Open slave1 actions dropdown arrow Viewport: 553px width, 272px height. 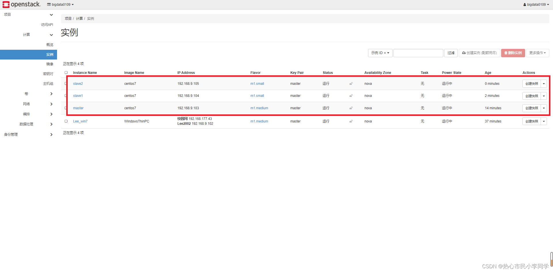(x=544, y=96)
